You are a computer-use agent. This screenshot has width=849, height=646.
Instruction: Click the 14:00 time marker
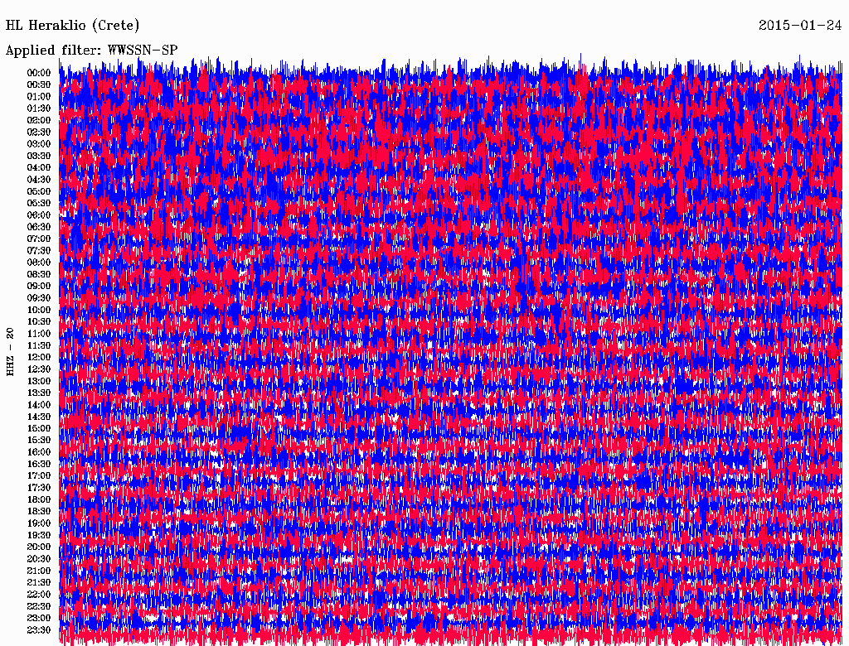[x=38, y=405]
